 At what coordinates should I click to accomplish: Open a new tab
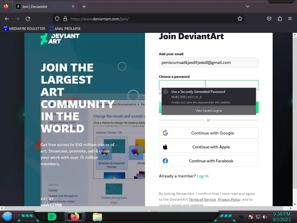84,7
